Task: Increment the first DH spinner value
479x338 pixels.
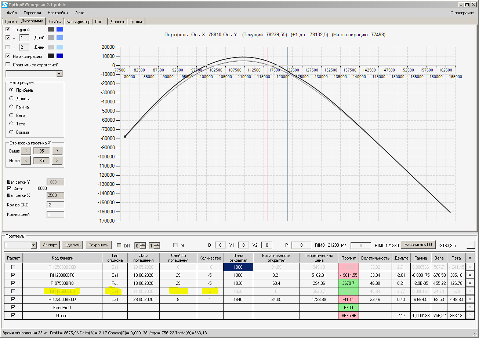Action: (x=143, y=244)
